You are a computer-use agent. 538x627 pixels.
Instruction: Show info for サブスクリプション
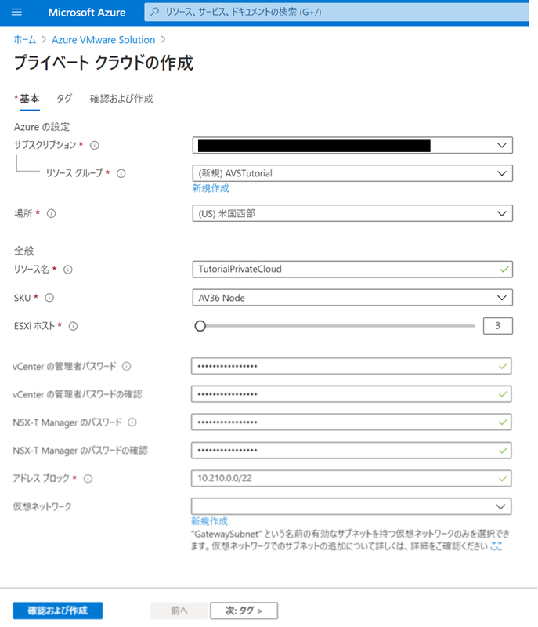(x=95, y=145)
